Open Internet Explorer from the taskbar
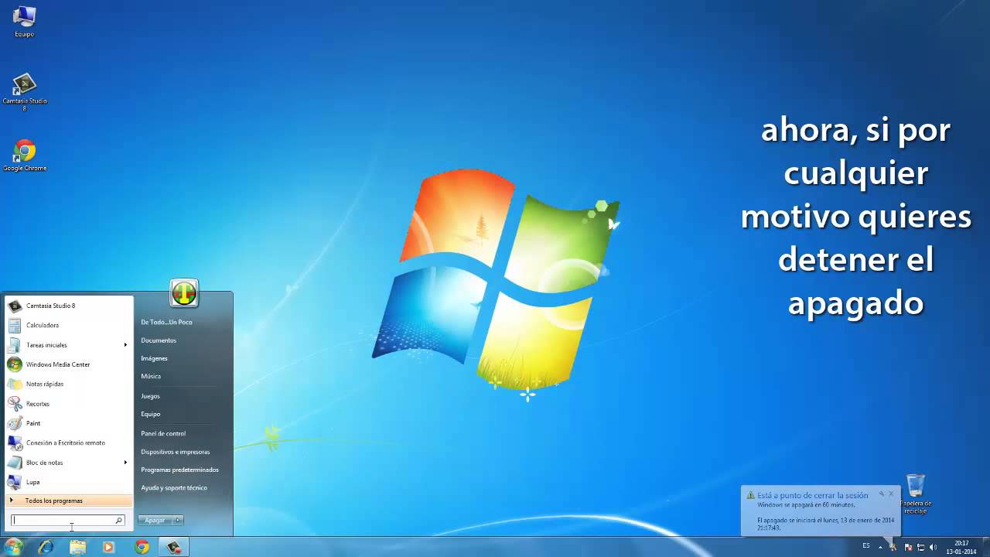Screen dimensions: 990x557 46,547
